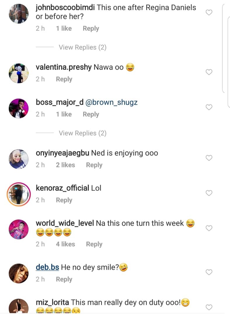Open deb.bs profile username link
Screen dimensions: 230x315
(48, 267)
